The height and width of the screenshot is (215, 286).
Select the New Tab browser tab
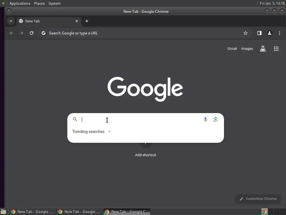coord(49,21)
